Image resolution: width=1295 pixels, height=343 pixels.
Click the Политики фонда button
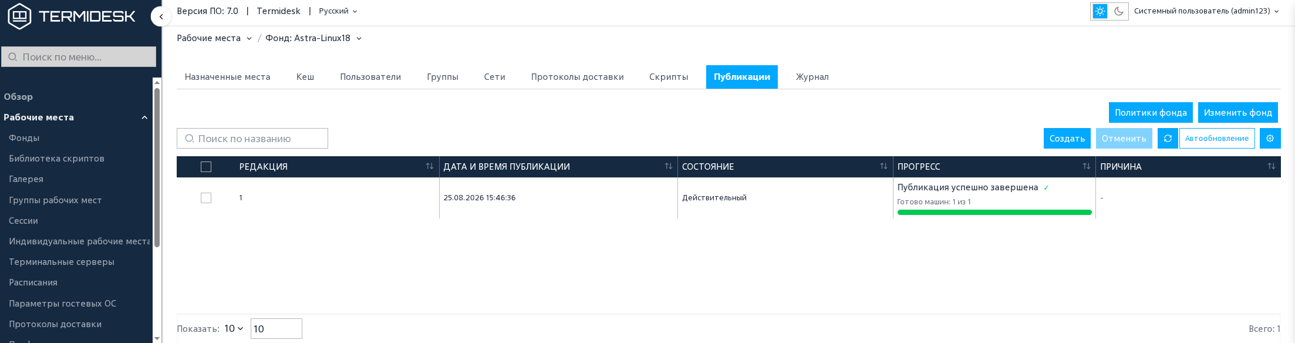[x=1151, y=113]
